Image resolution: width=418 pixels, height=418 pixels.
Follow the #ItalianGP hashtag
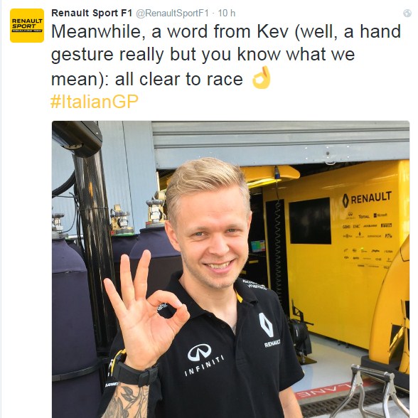95,102
